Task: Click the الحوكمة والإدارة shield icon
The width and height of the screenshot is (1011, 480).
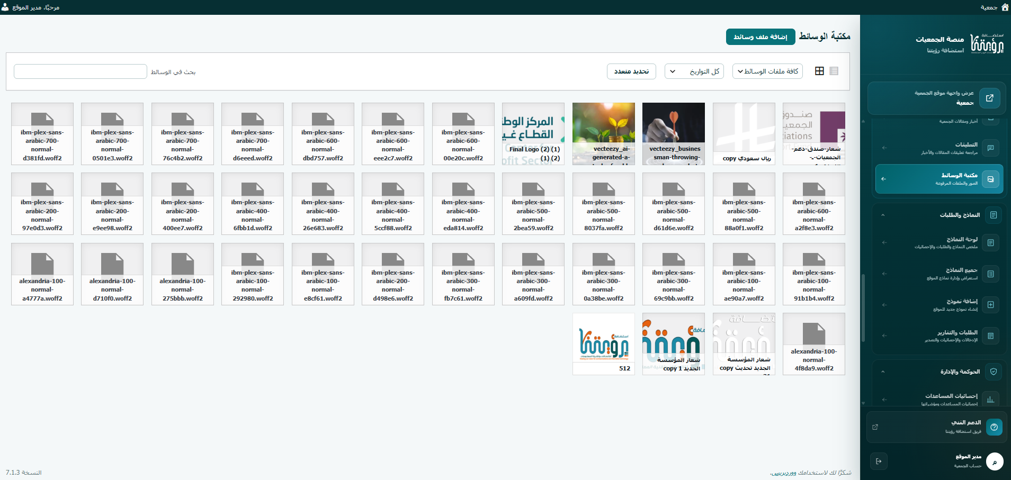Action: (x=994, y=372)
